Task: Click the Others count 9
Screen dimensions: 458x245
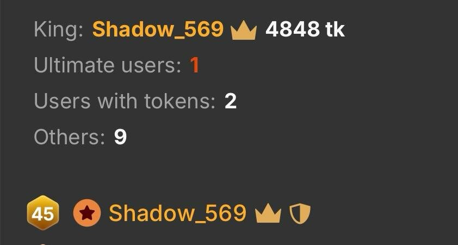Action: (120, 137)
